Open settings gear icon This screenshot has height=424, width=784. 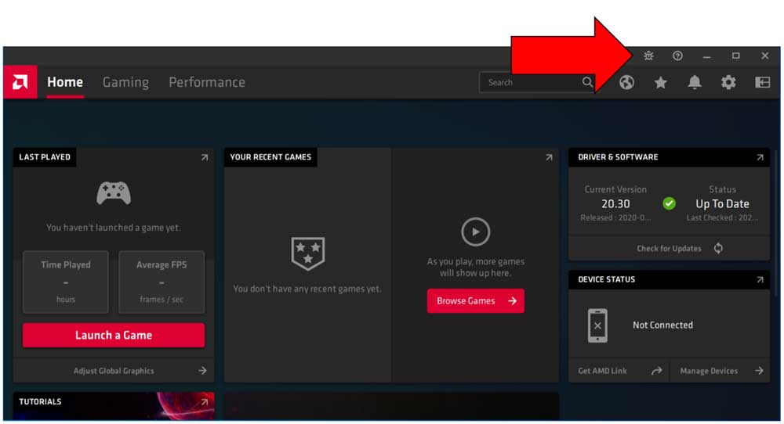click(x=728, y=82)
